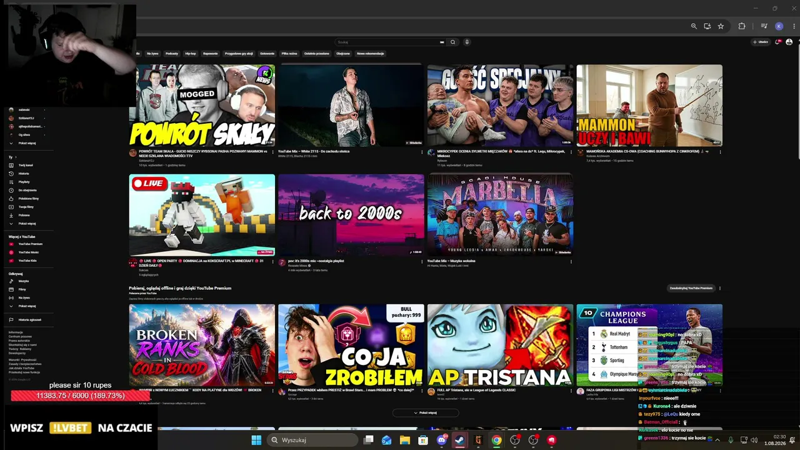Select the Gotowanie filter chip

[267, 54]
